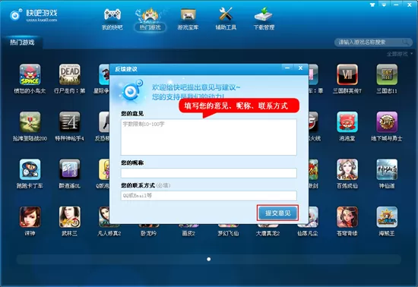Screen dimensions: 418x287
Task: Submit feedback with 提交意见 button
Action: click(277, 213)
